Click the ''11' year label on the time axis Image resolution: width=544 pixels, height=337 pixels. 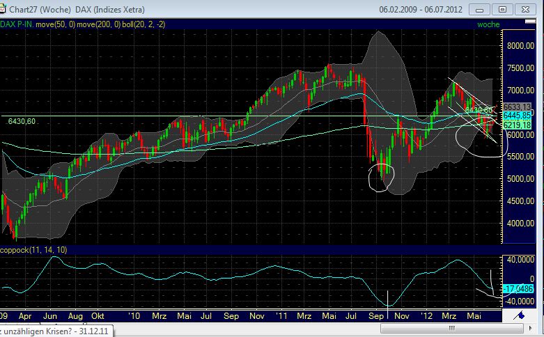point(281,316)
